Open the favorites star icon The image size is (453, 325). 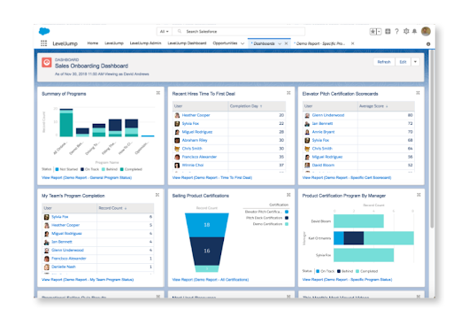coord(373,31)
